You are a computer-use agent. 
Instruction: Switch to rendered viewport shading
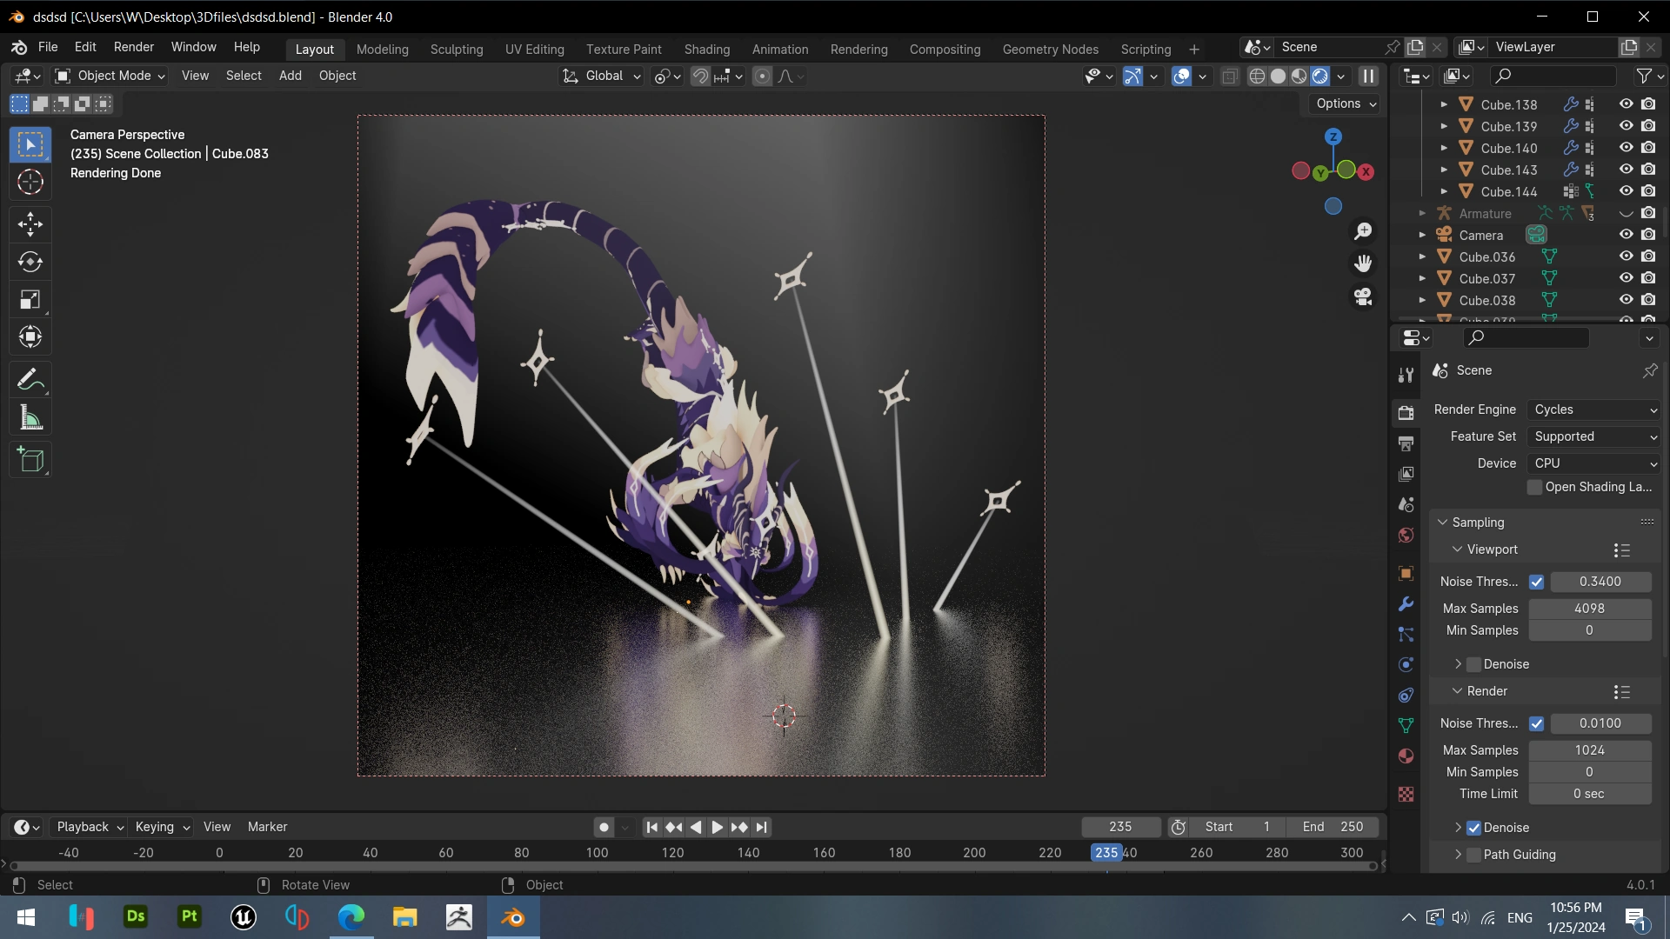click(x=1320, y=77)
